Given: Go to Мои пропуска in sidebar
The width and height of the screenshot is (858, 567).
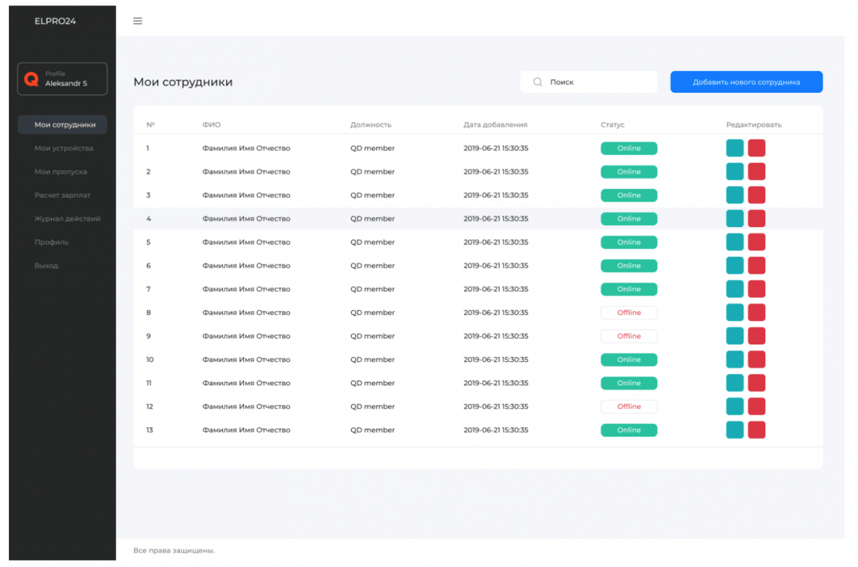Looking at the screenshot, I should 61,172.
